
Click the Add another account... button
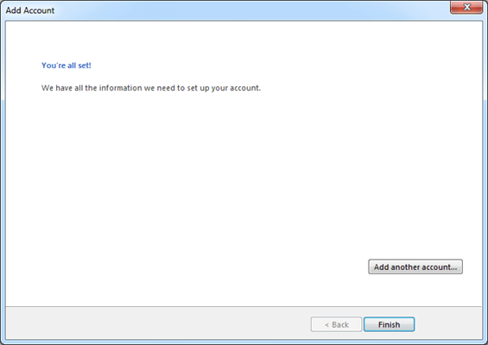tap(415, 267)
